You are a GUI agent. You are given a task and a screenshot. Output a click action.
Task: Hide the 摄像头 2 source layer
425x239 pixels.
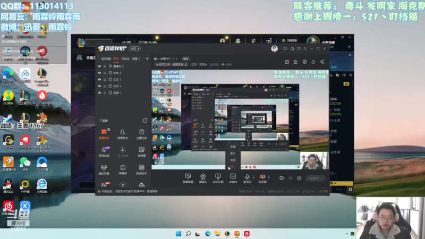pos(99,66)
